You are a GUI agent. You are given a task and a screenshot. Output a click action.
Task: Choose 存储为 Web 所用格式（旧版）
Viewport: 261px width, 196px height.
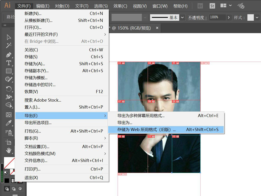coord(166,130)
